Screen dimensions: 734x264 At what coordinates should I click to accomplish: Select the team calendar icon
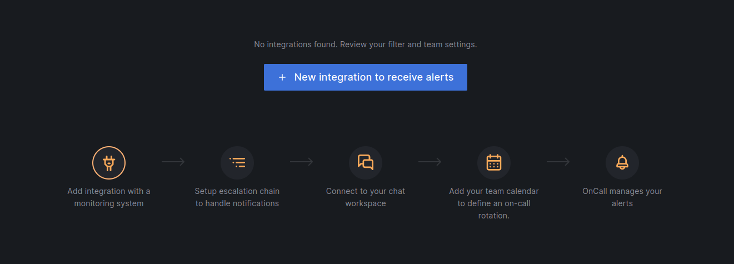494,163
